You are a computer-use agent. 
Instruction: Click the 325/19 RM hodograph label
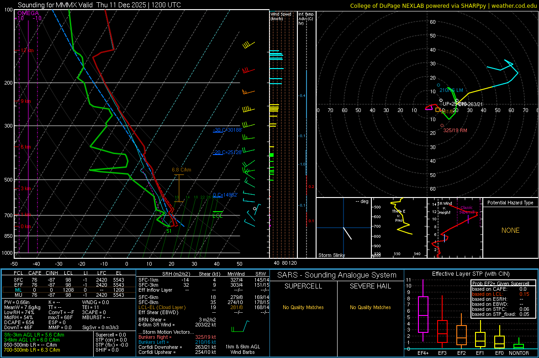[x=455, y=130]
